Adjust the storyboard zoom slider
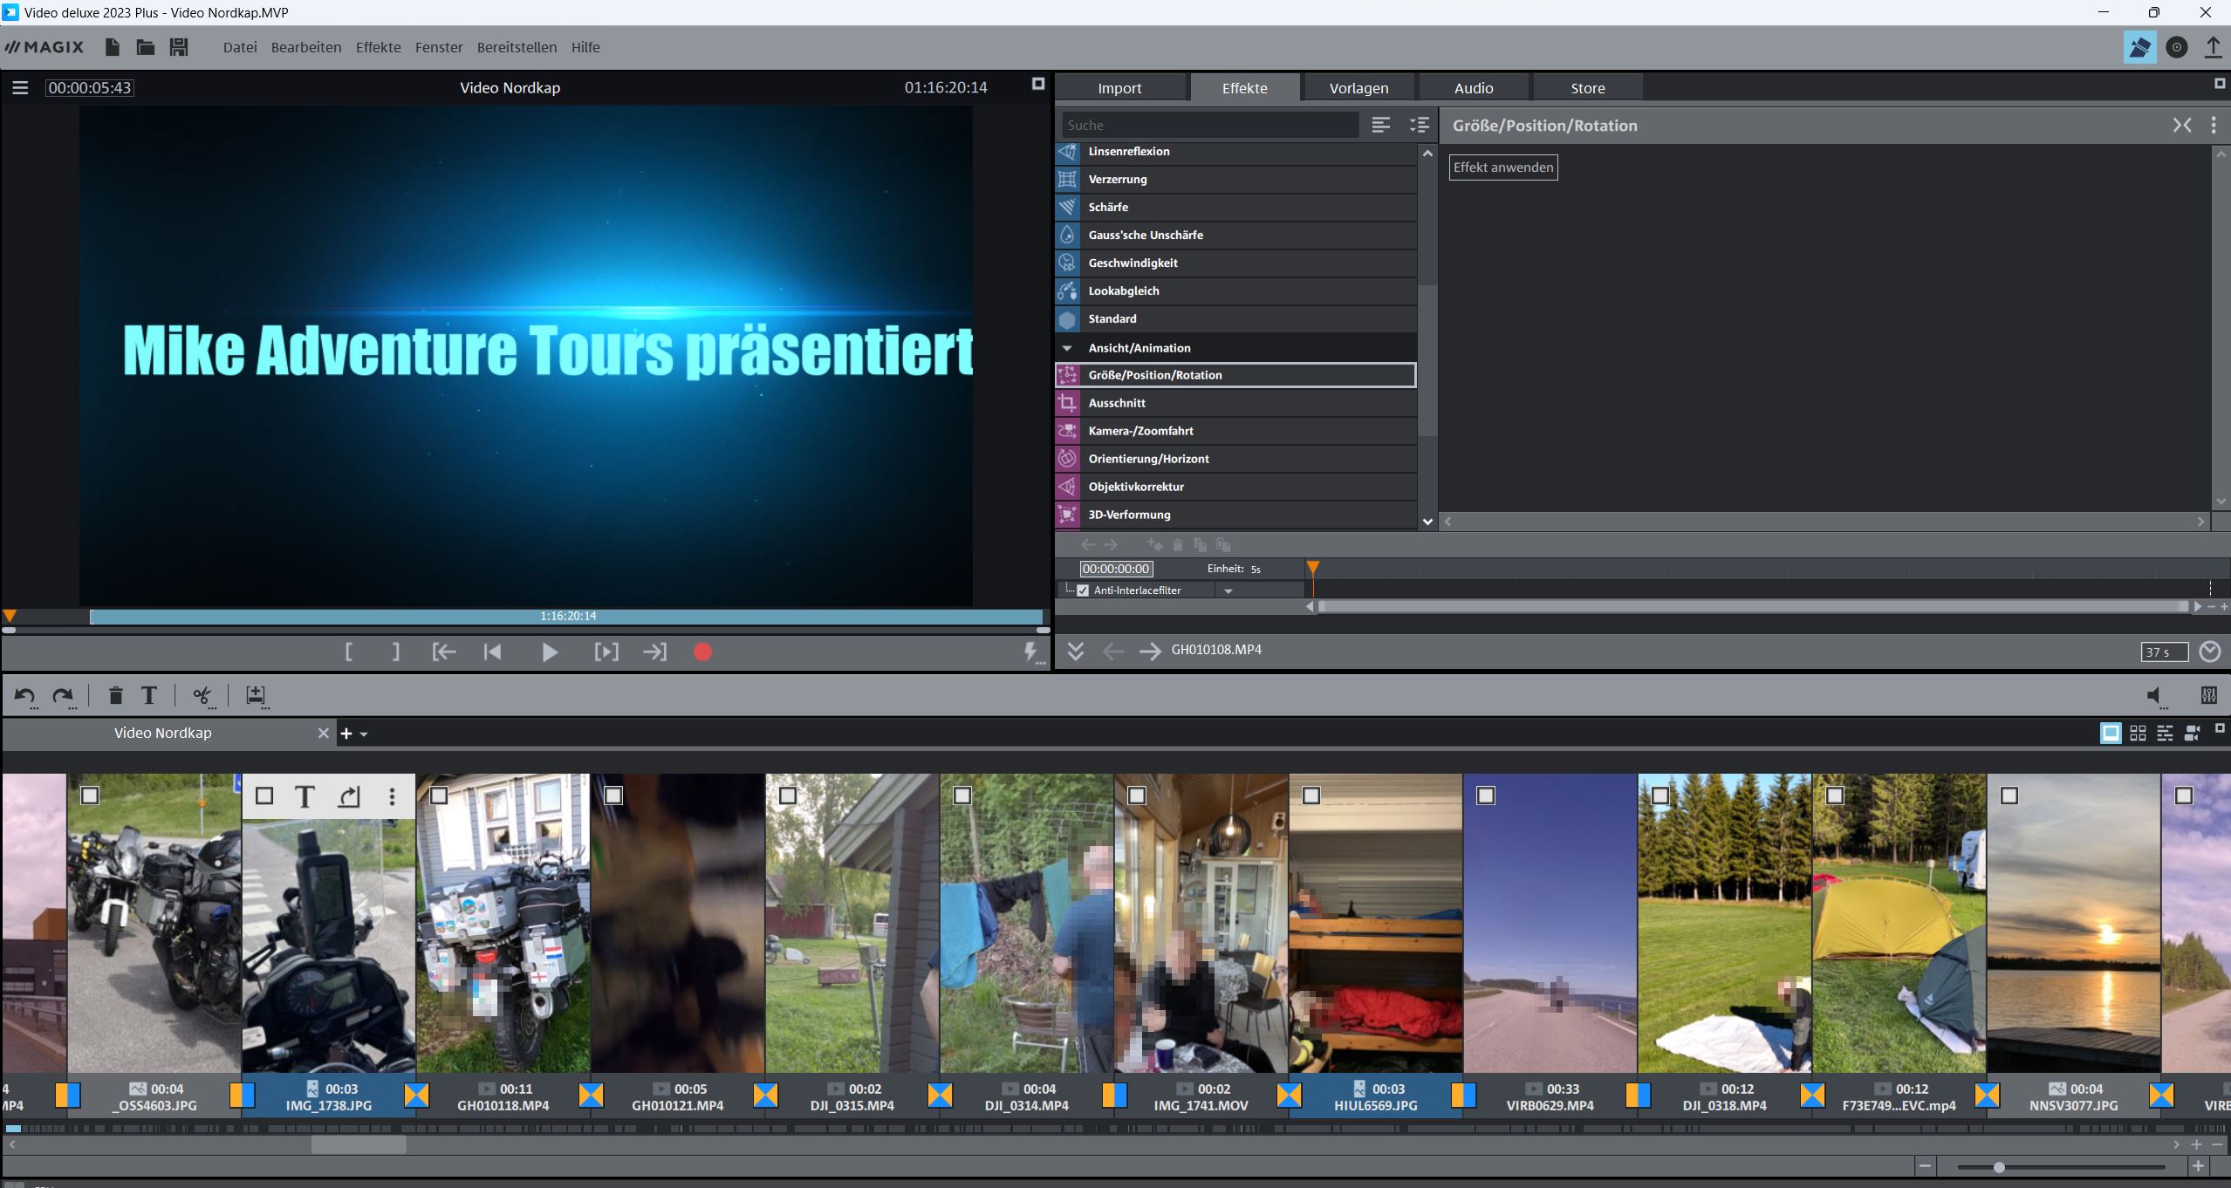Image resolution: width=2231 pixels, height=1188 pixels. [x=1999, y=1167]
